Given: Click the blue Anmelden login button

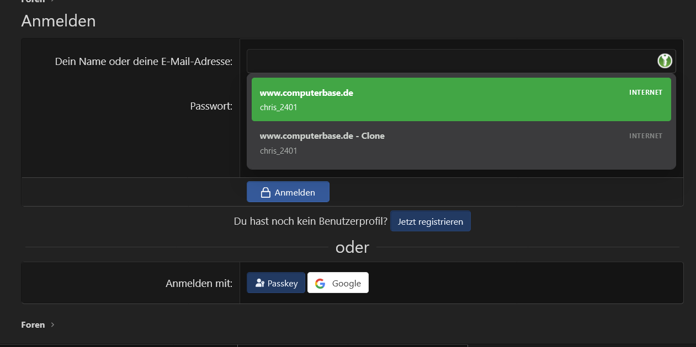Looking at the screenshot, I should [288, 192].
